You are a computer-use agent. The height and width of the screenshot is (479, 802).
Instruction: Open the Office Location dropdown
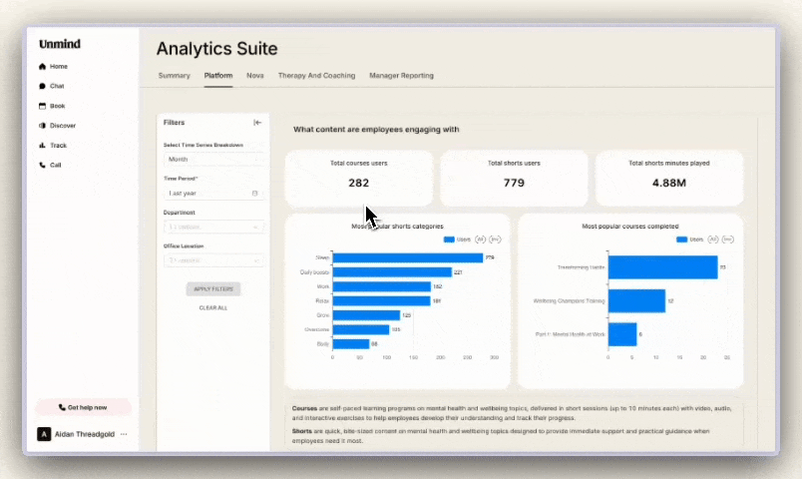pos(213,260)
